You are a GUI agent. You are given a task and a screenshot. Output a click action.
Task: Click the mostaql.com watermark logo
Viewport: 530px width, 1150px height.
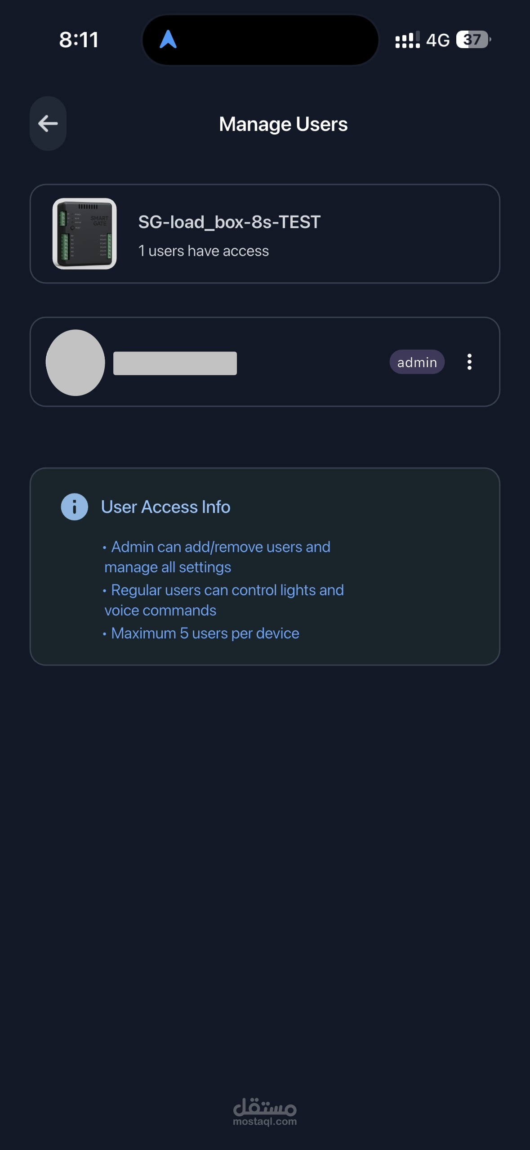(x=265, y=1111)
